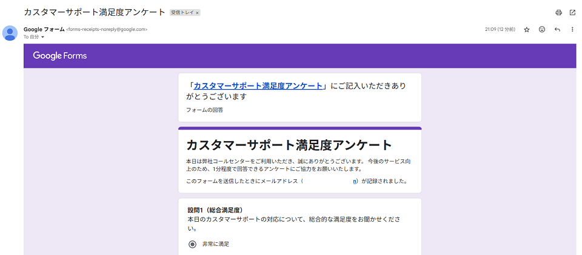Click the sender's profile avatar
Screen dimensions: 582x255
10,33
